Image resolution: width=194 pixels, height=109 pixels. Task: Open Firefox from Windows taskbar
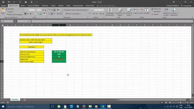click(84, 106)
